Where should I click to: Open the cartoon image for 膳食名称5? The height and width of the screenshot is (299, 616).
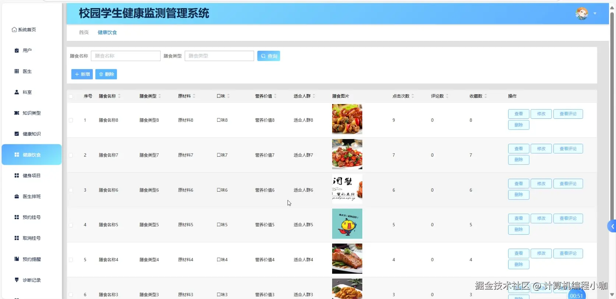coord(347,224)
